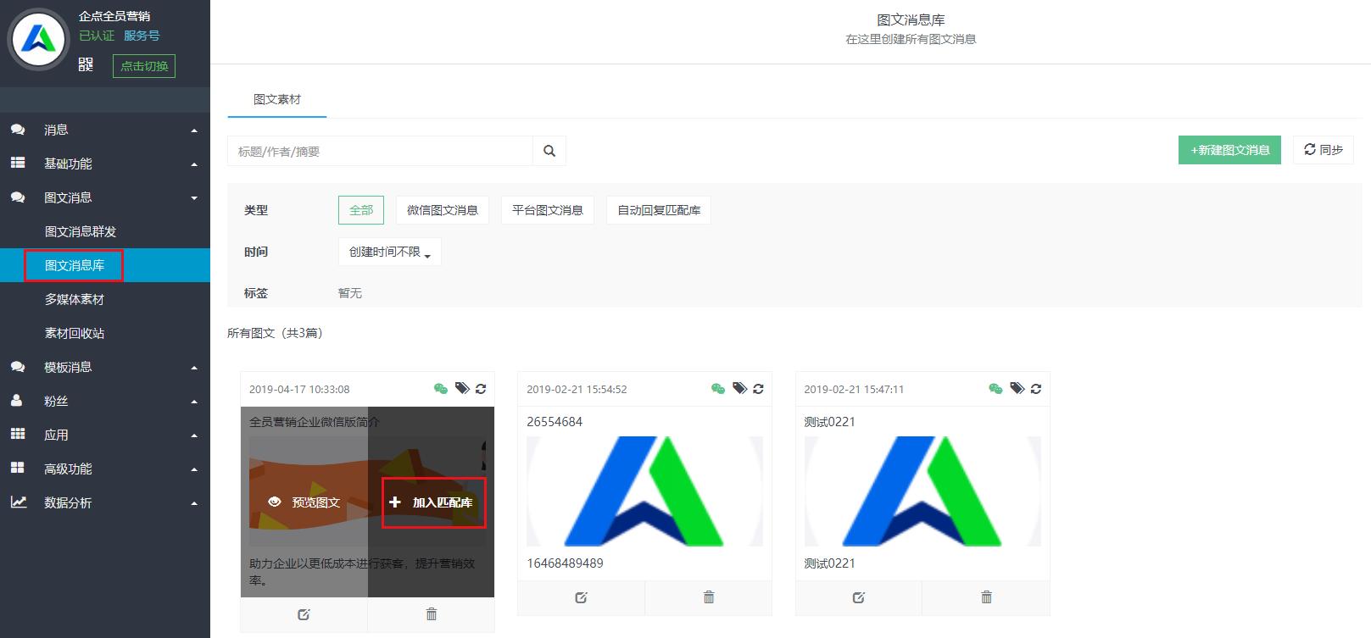Click 加入匹配库 on first card

point(433,502)
